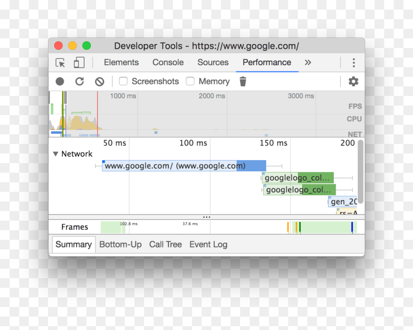Click the right overview window handle
Viewport: 413px width, 330px height.
65,97
